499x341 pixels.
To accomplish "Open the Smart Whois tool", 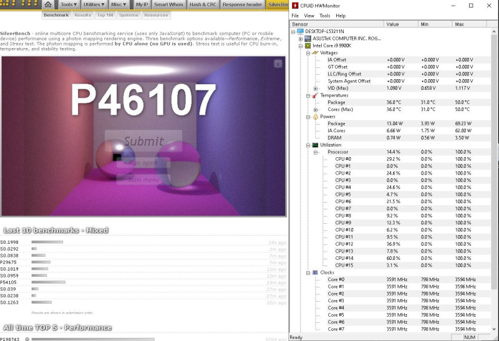I will (x=168, y=4).
